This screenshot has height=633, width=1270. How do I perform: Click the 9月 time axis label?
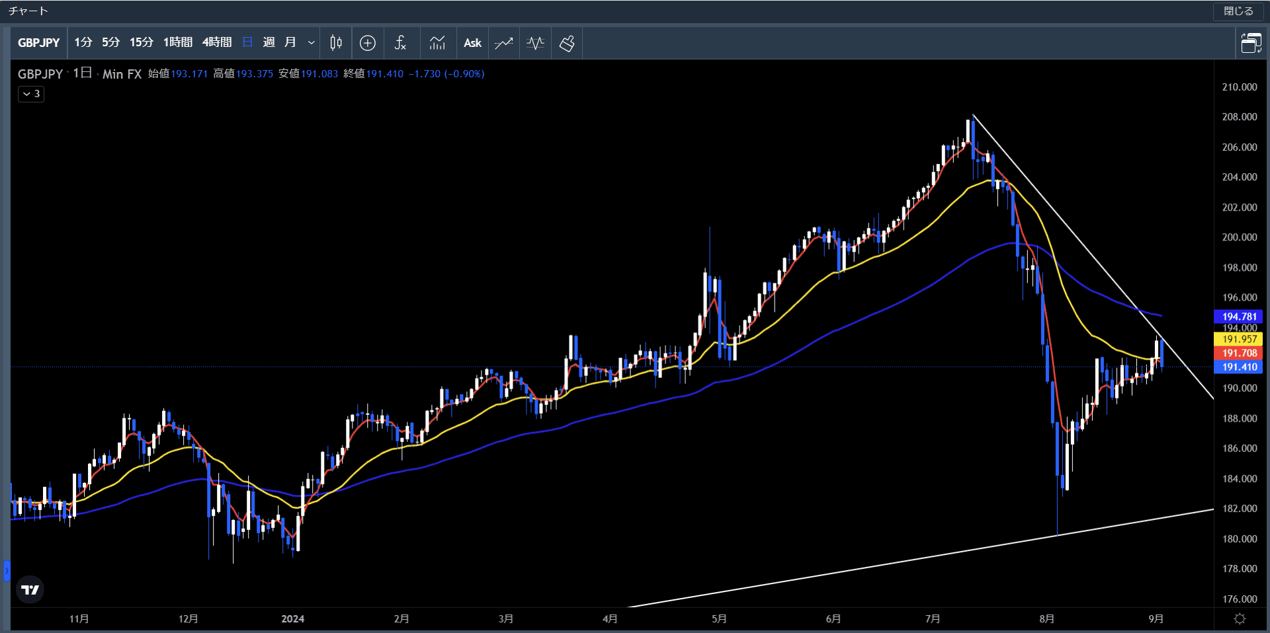pos(1156,619)
